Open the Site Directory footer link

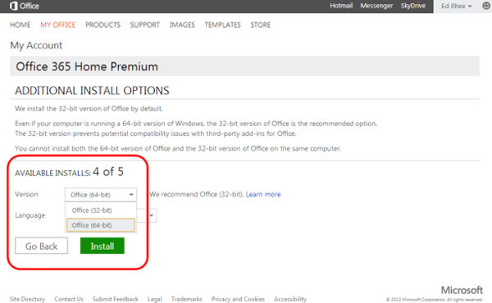click(x=27, y=299)
